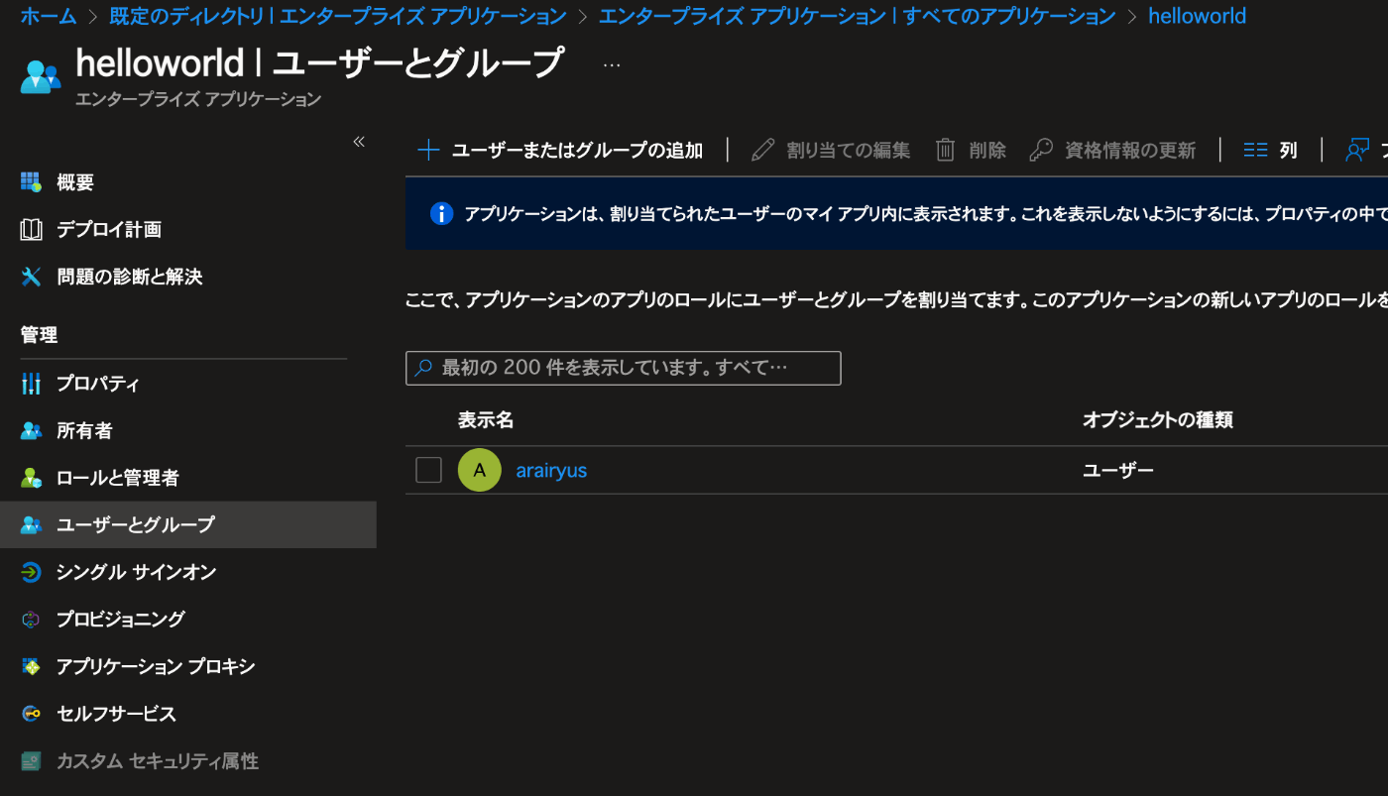Screen dimensions: 1388x796
Task: Click the カスタム セキュリティ属性 icon
Action: 31,761
